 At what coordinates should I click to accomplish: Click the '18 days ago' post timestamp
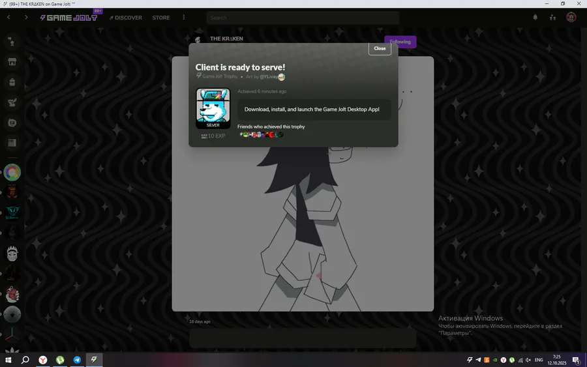point(200,321)
